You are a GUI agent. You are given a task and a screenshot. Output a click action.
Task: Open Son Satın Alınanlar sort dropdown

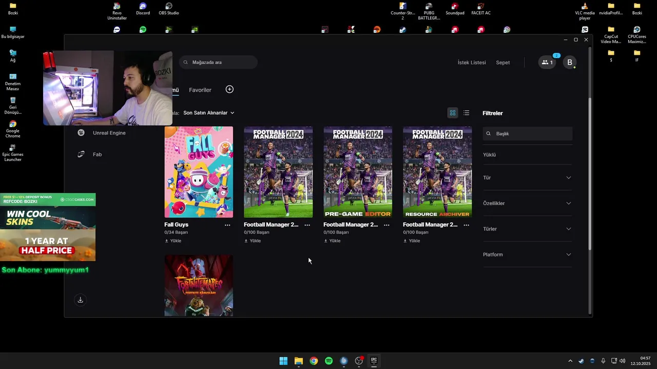click(x=208, y=113)
